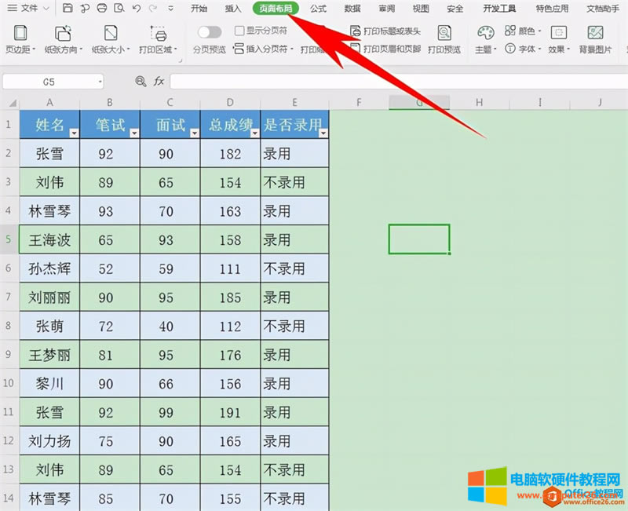The height and width of the screenshot is (511, 628).
Task: Open 打印预览 print preview
Action: pos(444,35)
